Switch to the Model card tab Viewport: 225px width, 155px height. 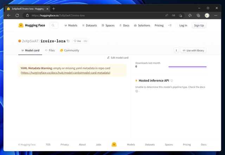[x=30, y=50]
